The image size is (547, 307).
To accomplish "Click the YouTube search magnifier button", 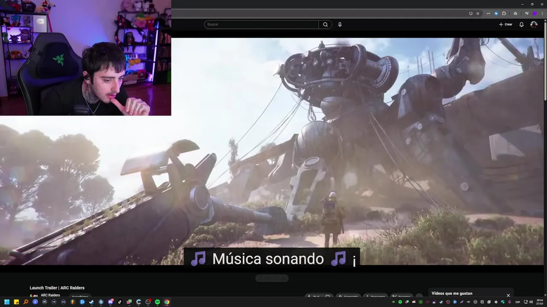I will click(325, 24).
